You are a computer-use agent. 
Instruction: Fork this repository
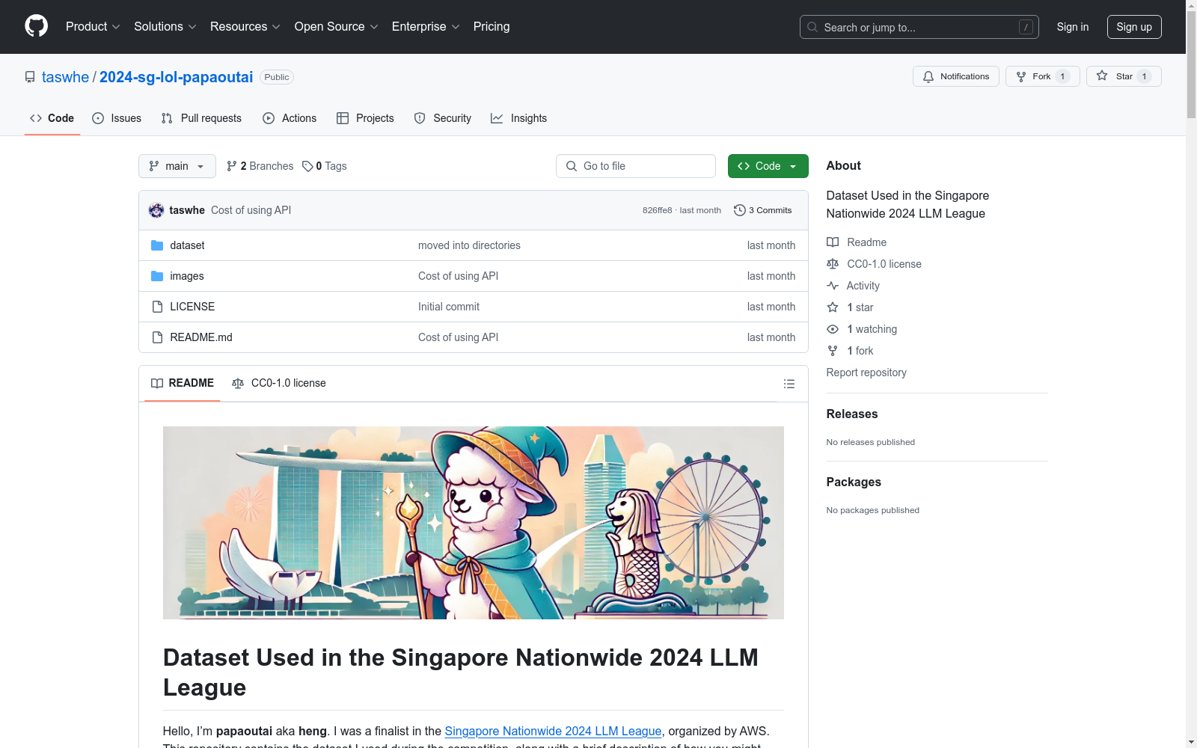pyautogui.click(x=1043, y=76)
